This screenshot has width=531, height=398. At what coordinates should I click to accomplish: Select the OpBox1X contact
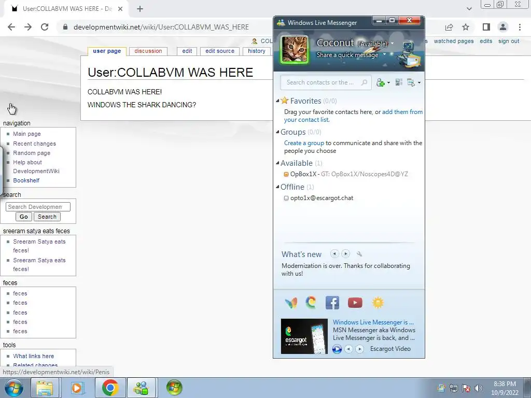pos(346,174)
